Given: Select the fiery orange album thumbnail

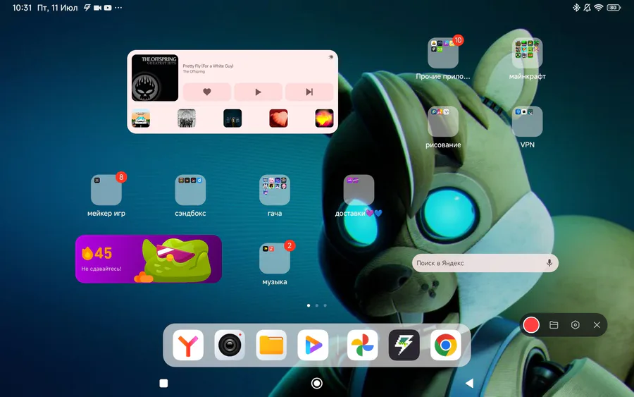Looking at the screenshot, I should [x=324, y=118].
